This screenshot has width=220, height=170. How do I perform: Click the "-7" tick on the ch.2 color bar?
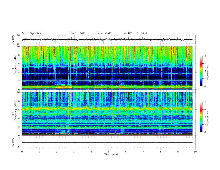205,132
